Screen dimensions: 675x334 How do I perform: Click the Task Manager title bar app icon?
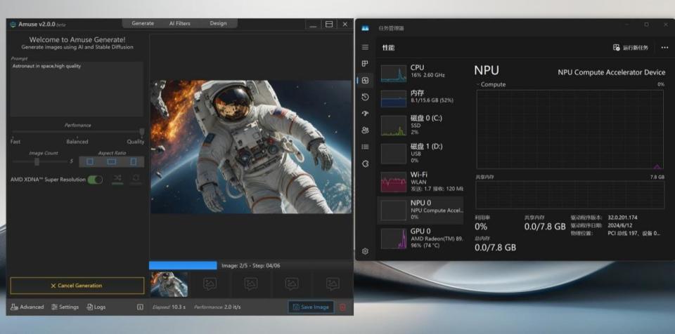point(365,28)
